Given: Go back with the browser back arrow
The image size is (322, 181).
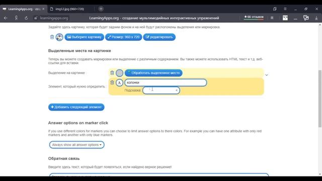Looking at the screenshot, I should (x=6, y=18).
